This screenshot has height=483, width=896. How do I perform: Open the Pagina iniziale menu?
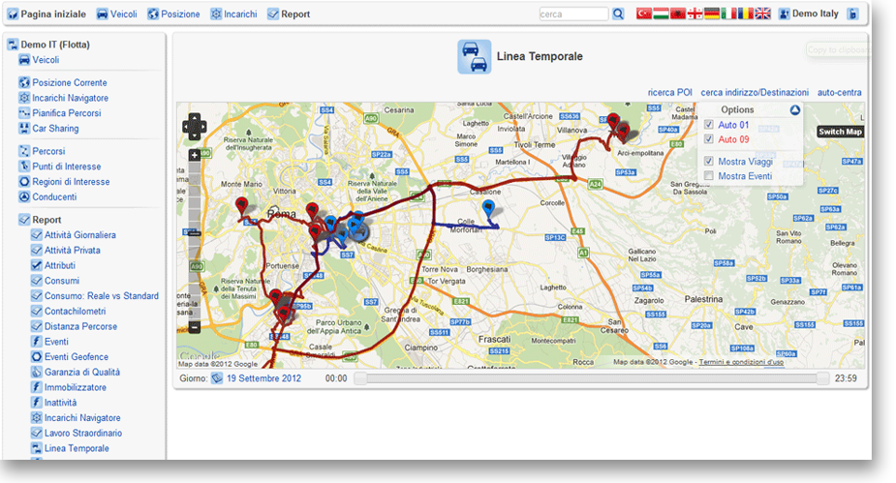(46, 15)
